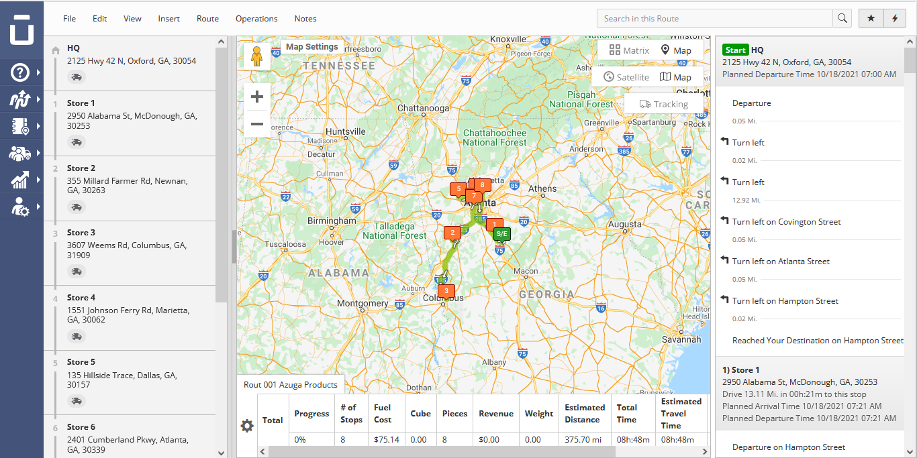
Task: Expand the team submenu arrow
Action: (38, 153)
